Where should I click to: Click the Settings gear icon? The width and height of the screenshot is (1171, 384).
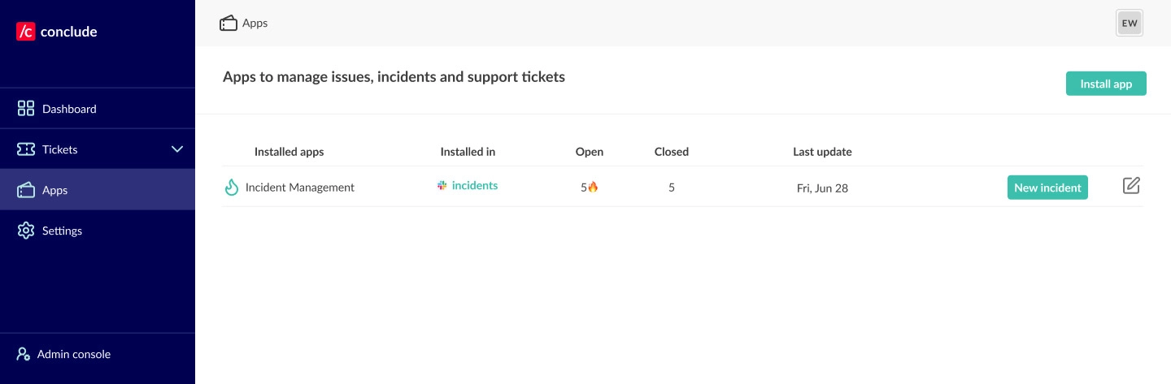tap(26, 231)
